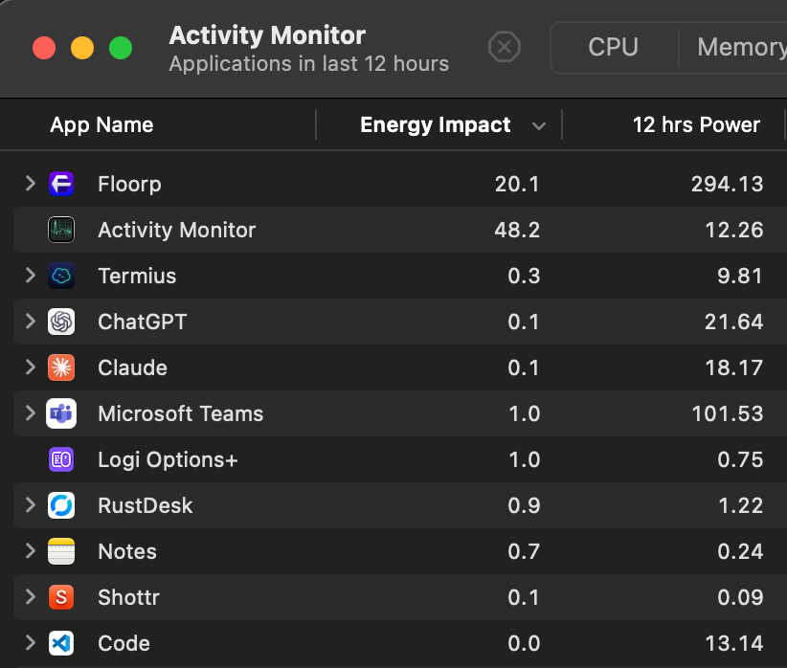Click the subtitle Applications in last 12 hours

tap(308, 64)
